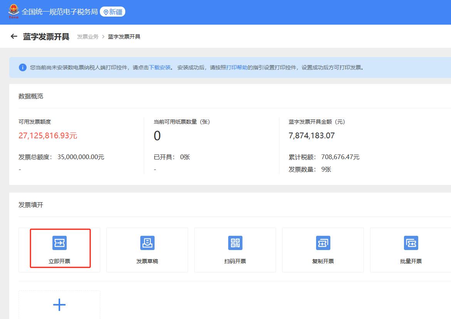Image resolution: width=451 pixels, height=319 pixels.
Task: Click the 立即开票 icon
Action: (x=59, y=243)
